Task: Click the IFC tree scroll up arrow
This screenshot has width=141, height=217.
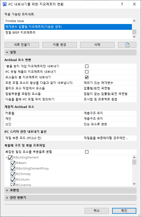Action: click(134, 157)
